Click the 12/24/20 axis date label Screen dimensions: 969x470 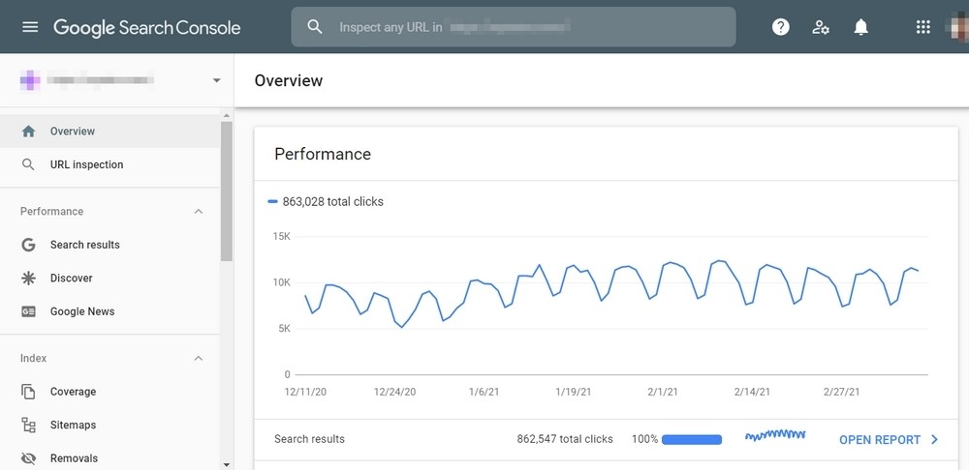pos(395,392)
